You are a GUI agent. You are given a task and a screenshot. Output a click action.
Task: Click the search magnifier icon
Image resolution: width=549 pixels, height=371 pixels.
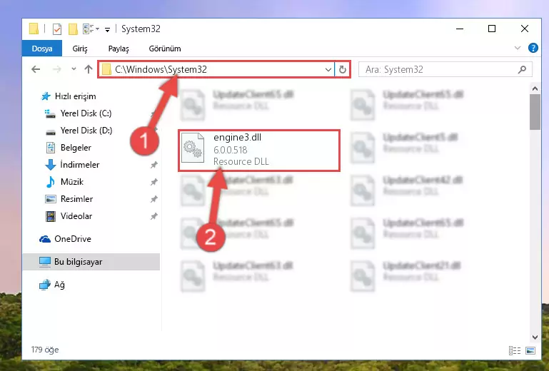tap(522, 70)
